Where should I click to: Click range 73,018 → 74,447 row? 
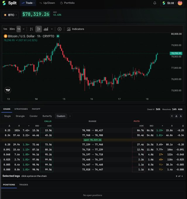tap(92, 169)
